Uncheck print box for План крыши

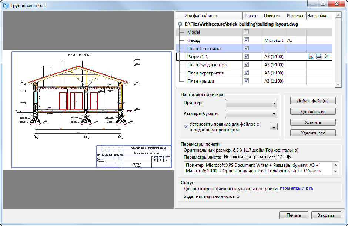click(246, 81)
